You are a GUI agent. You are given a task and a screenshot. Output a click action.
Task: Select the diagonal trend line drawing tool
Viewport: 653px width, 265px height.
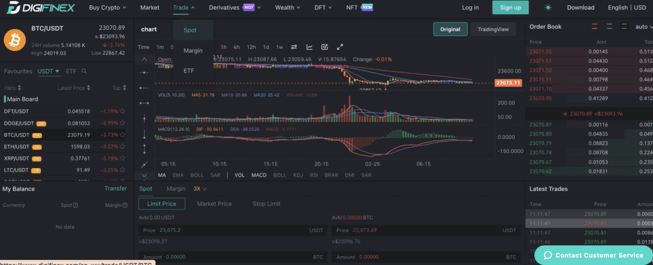click(x=145, y=165)
